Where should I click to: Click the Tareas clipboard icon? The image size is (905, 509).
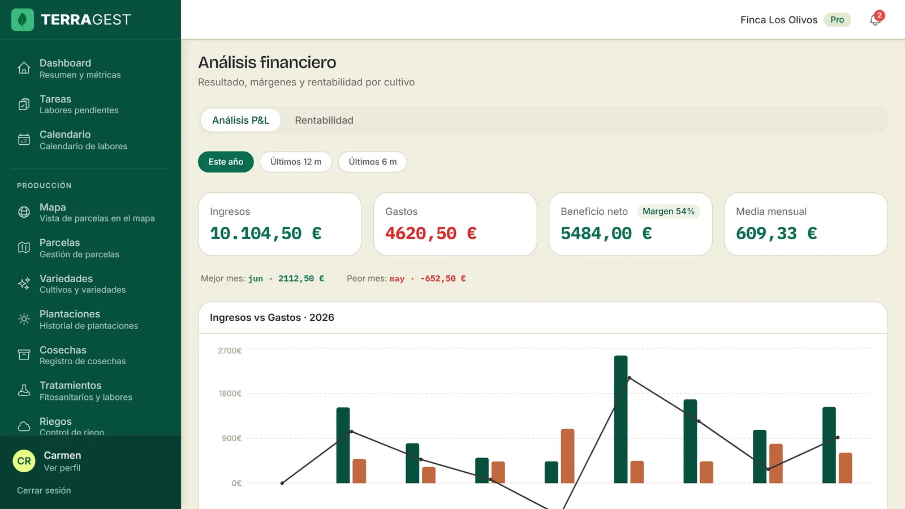tap(24, 104)
